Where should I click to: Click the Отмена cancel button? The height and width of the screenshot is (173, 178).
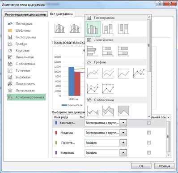(x=164, y=166)
